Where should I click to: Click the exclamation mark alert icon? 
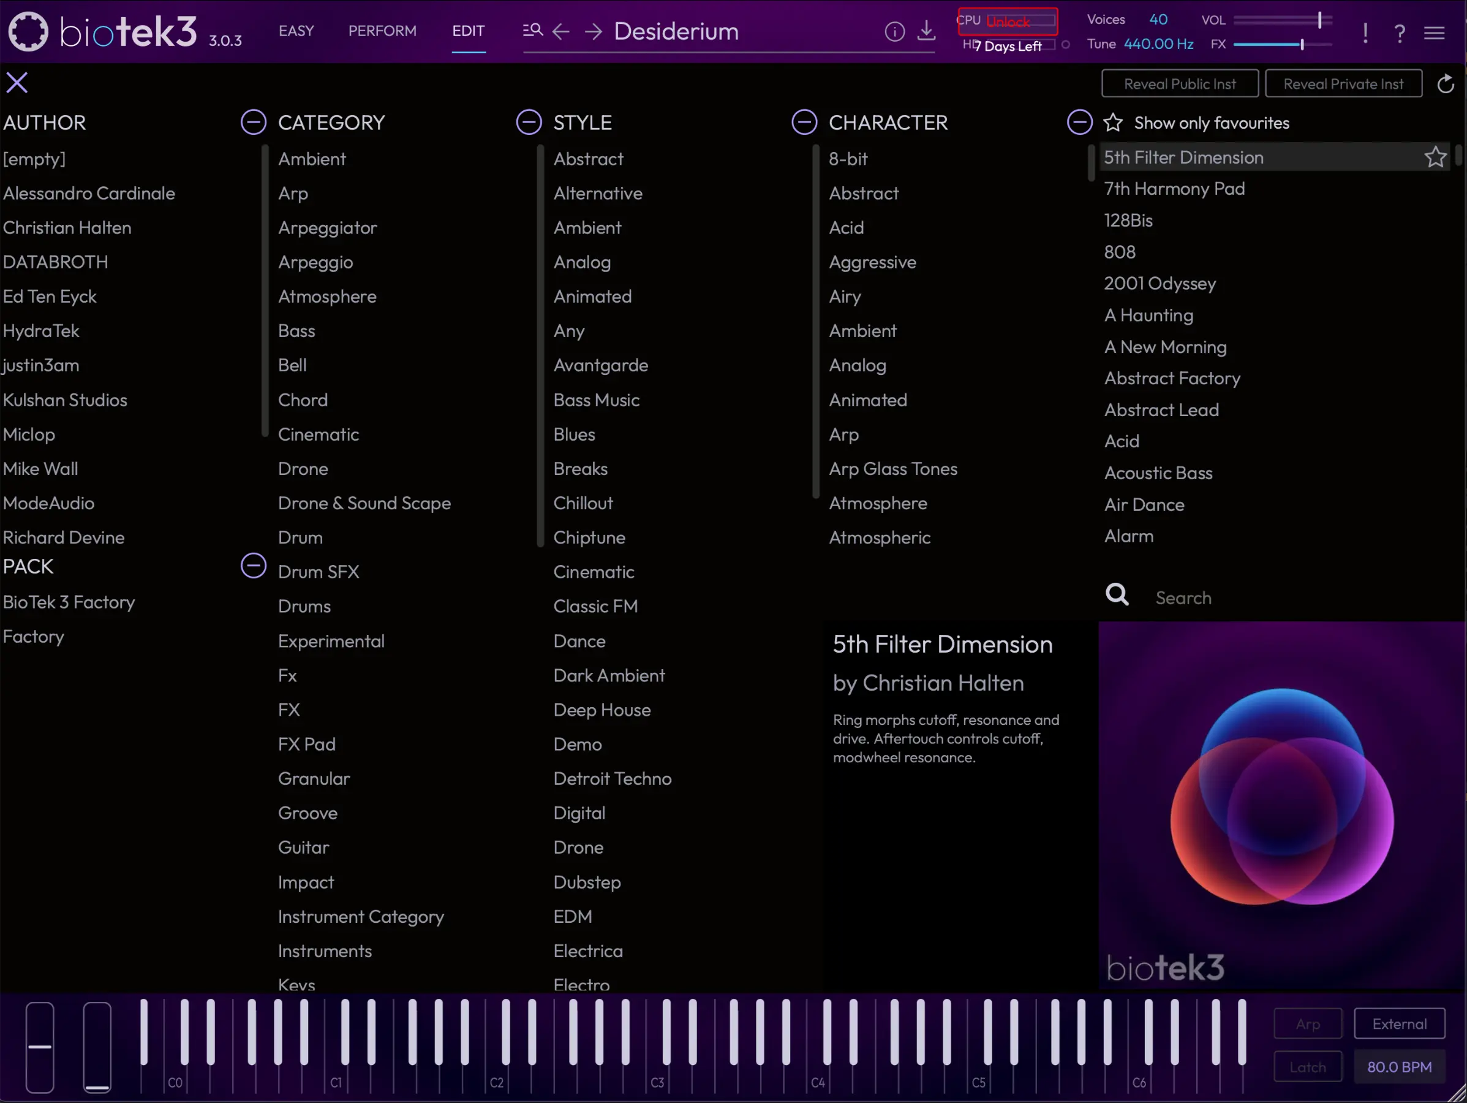click(1365, 32)
